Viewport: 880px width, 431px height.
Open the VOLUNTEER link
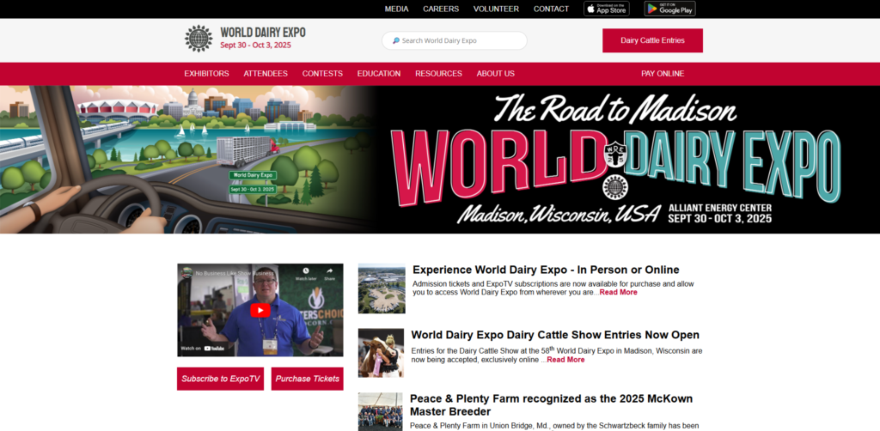pyautogui.click(x=496, y=9)
